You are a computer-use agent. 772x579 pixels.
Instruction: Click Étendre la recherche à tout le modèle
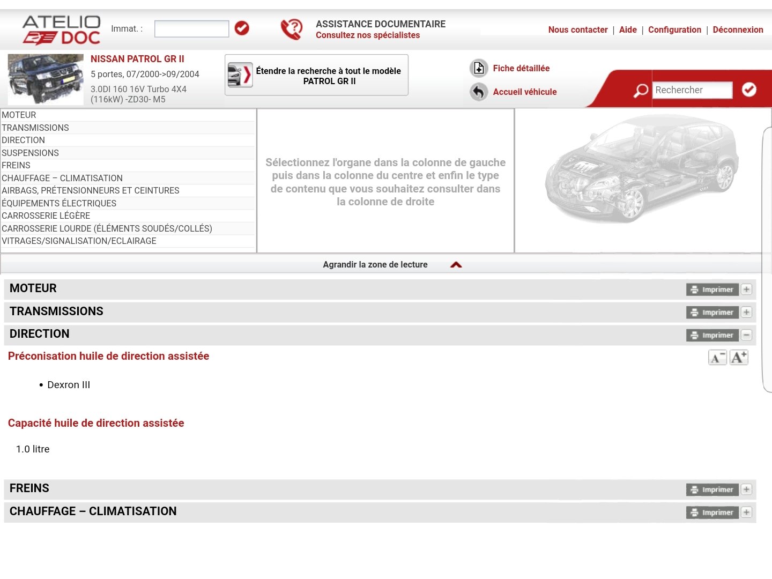(317, 75)
